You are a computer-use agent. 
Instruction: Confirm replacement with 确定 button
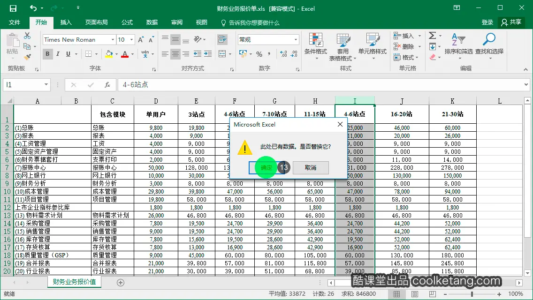[266, 167]
